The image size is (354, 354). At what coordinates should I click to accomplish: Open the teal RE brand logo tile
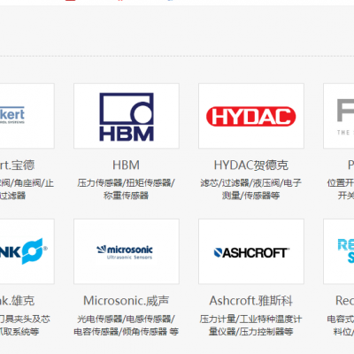tap(339, 251)
